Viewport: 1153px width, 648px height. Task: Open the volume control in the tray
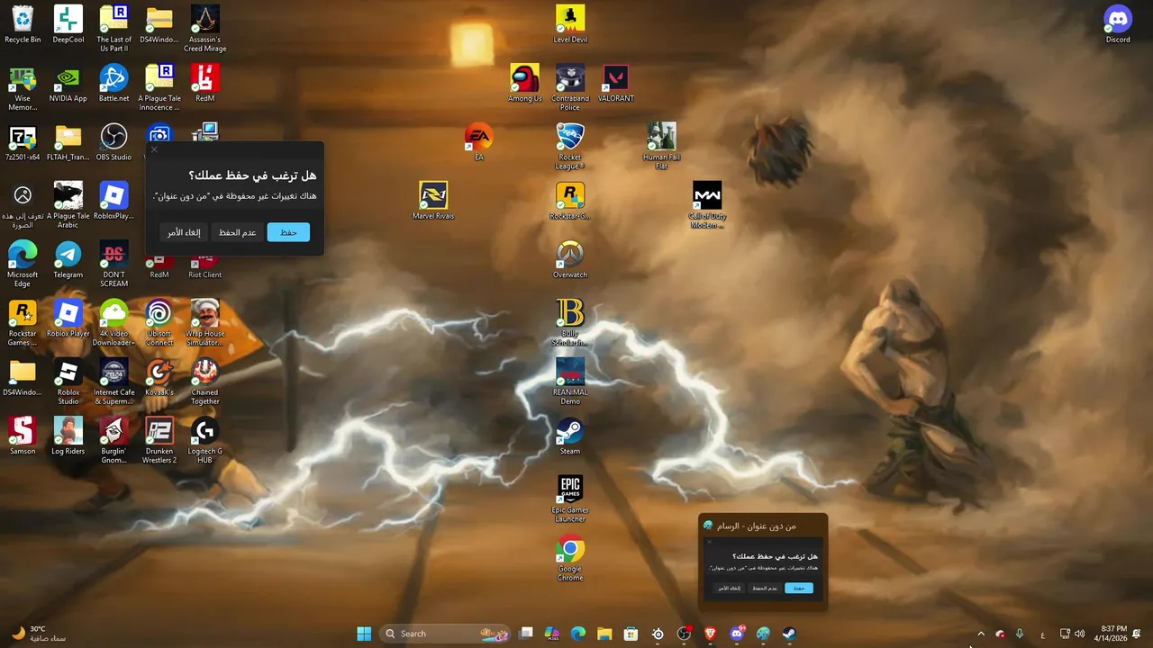click(1079, 634)
